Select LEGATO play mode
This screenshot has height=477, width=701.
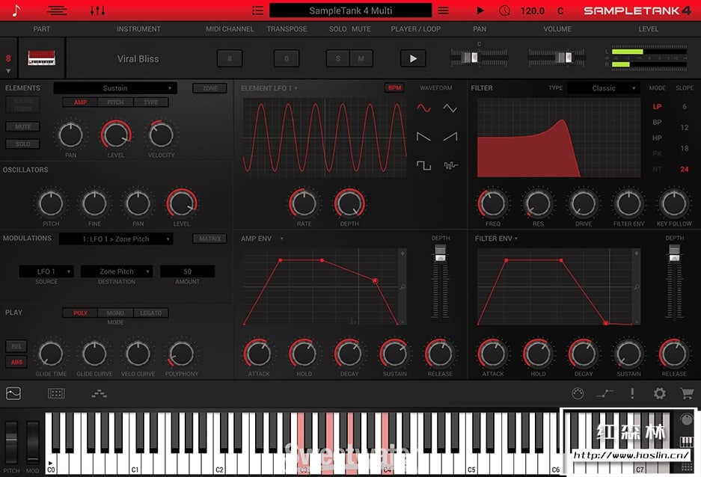click(x=150, y=313)
